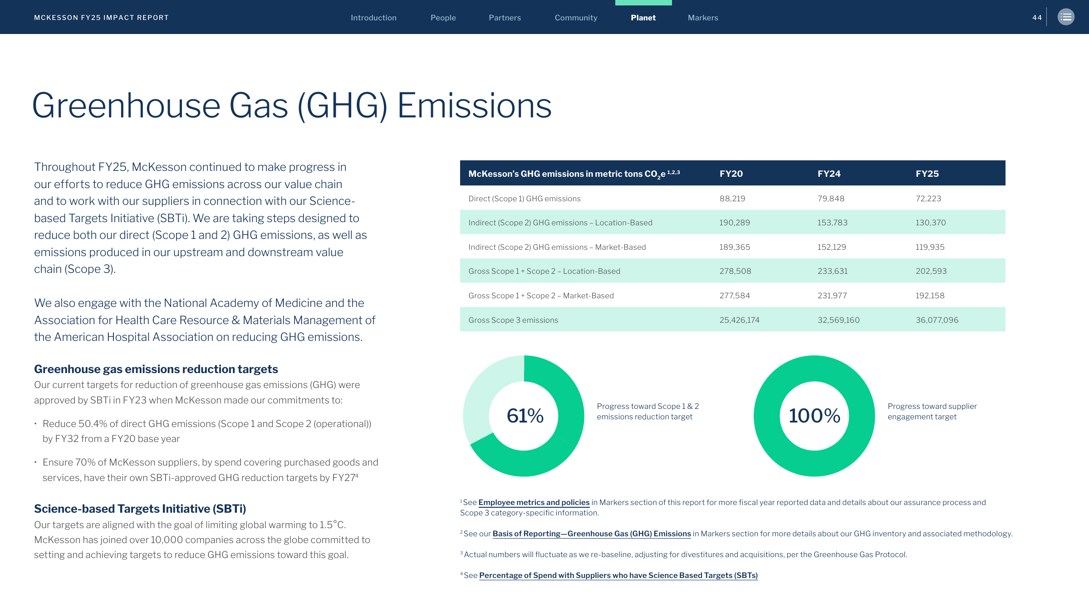Select the Direct (Scope 1) GHG emissions row label
Screen dimensions: 1089x612
pos(525,199)
